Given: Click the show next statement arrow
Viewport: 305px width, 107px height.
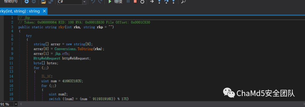Looking at the screenshot, I should [x=152, y=2].
